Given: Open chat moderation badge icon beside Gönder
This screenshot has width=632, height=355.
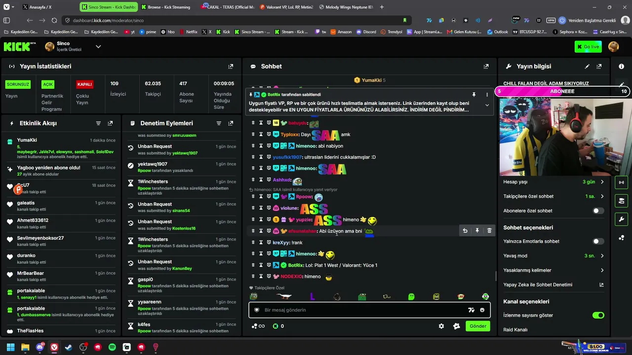Looking at the screenshot, I should [457, 326].
